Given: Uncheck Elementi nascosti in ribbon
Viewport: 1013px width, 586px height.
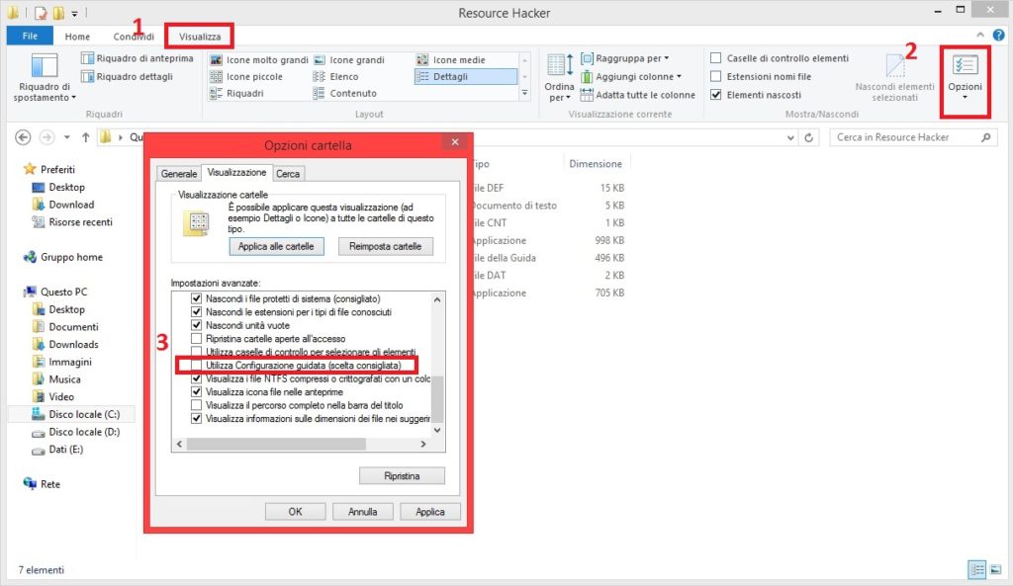Looking at the screenshot, I should 715,95.
